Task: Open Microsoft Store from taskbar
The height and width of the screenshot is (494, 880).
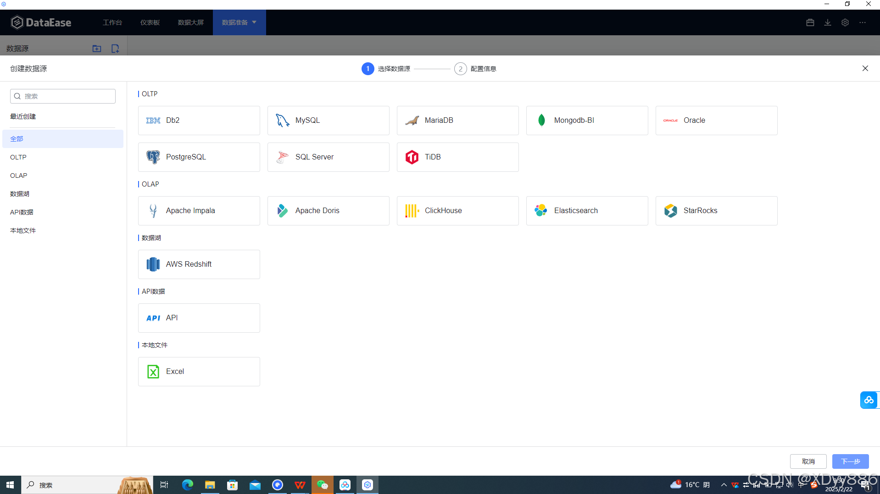Action: coord(233,485)
